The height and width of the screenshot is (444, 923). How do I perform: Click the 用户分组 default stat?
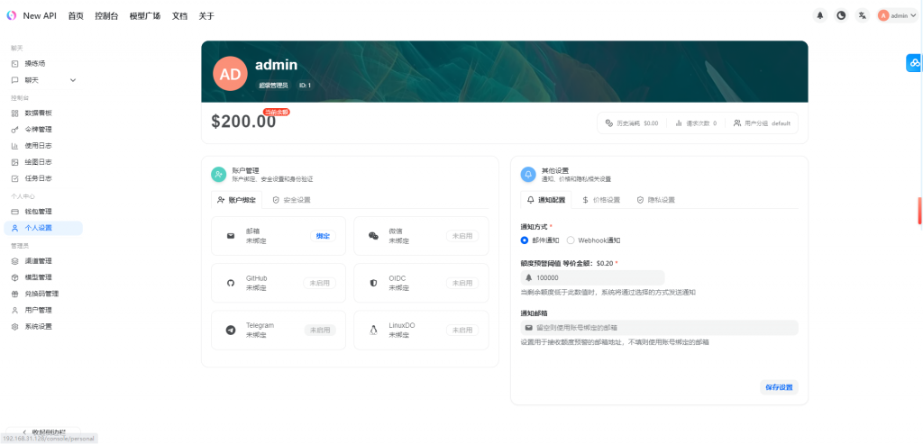(x=761, y=123)
